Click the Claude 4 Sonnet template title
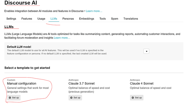Image resolution: width=190 pixels, height=104 pixels. click(x=142, y=84)
